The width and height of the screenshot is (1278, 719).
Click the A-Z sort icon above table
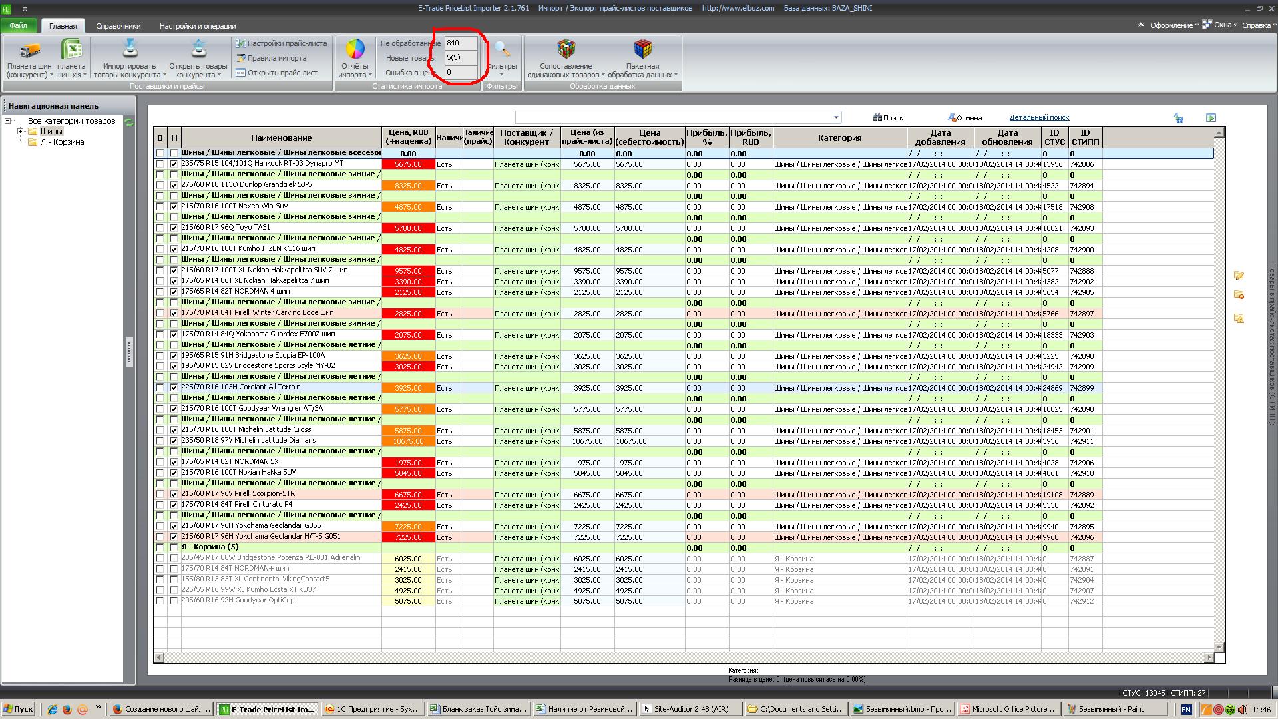(x=1178, y=118)
